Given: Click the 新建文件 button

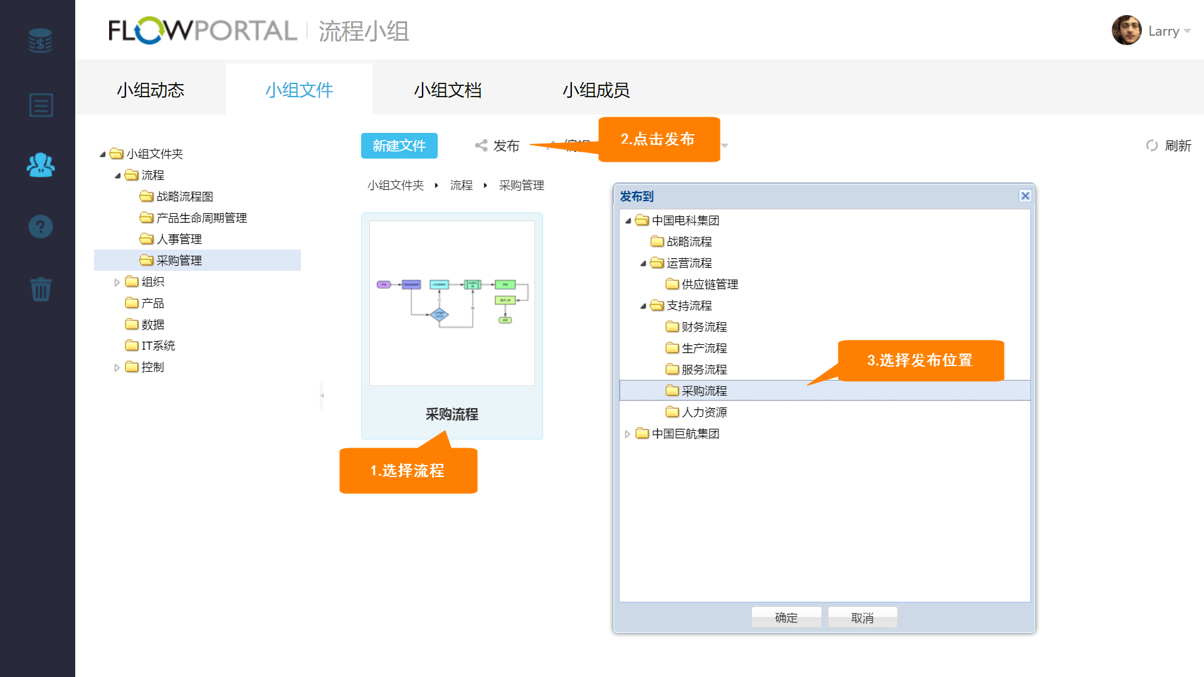Looking at the screenshot, I should [399, 145].
